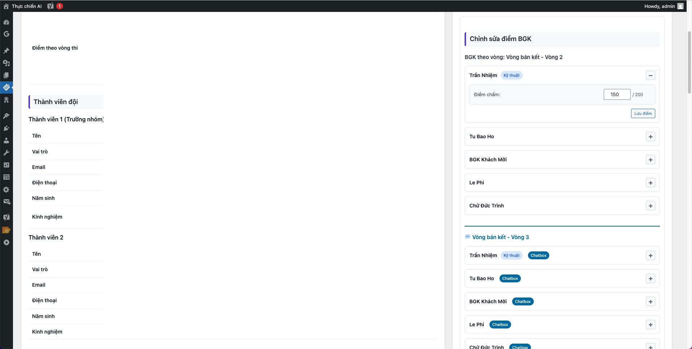Viewport: 692px width, 349px height.
Task: Open the Settings menu icon in sidebar
Action: 6,189
